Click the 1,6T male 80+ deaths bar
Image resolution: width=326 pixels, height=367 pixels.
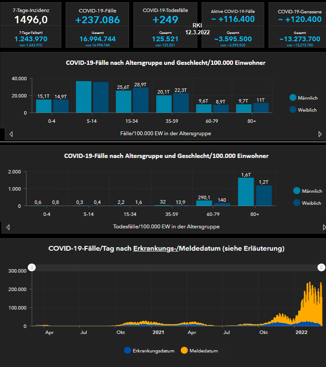pyautogui.click(x=246, y=192)
